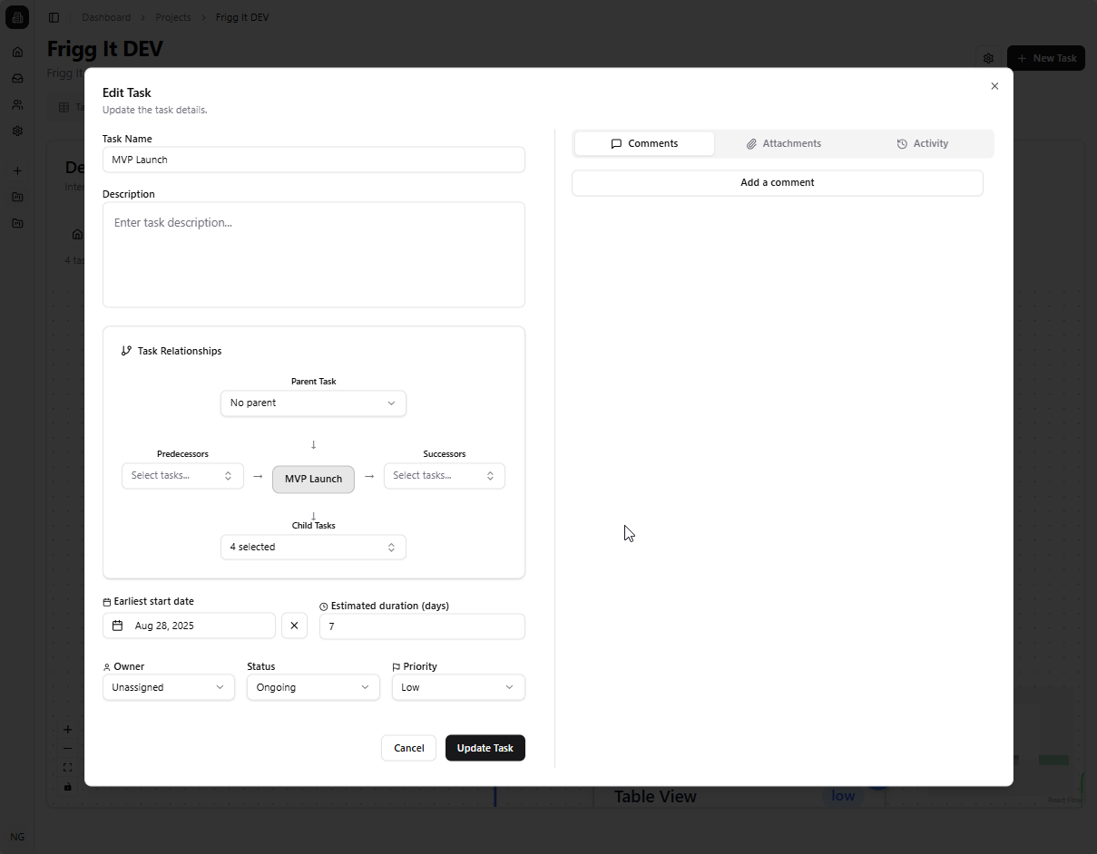
Task: Open the Status dropdown
Action: [x=313, y=687]
